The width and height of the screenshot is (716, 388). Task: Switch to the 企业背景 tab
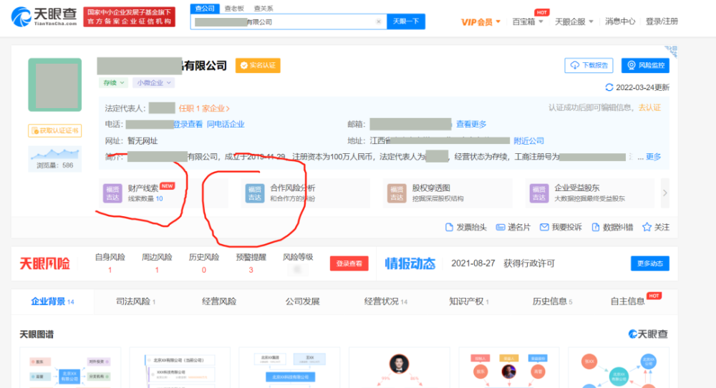[52, 301]
